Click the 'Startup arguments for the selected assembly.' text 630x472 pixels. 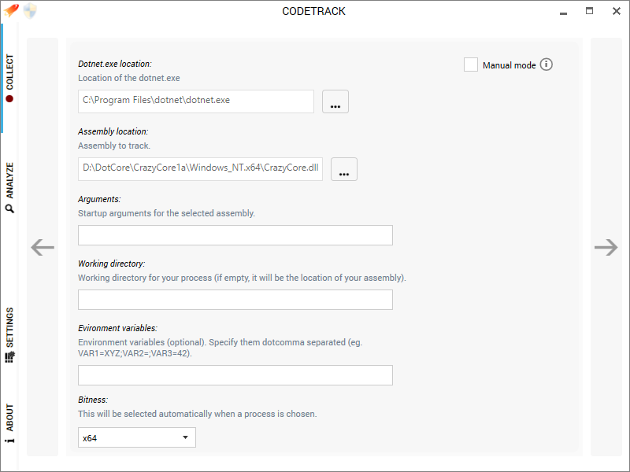[x=166, y=213]
